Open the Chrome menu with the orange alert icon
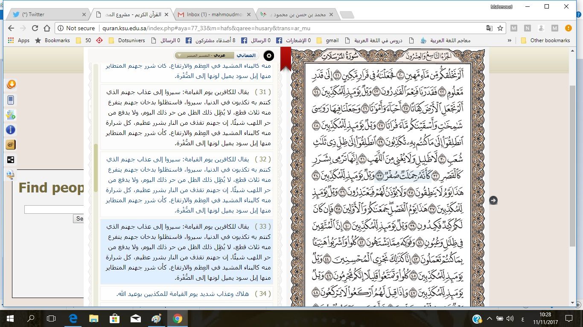Viewport: 583px width, 327px height. coord(568,28)
